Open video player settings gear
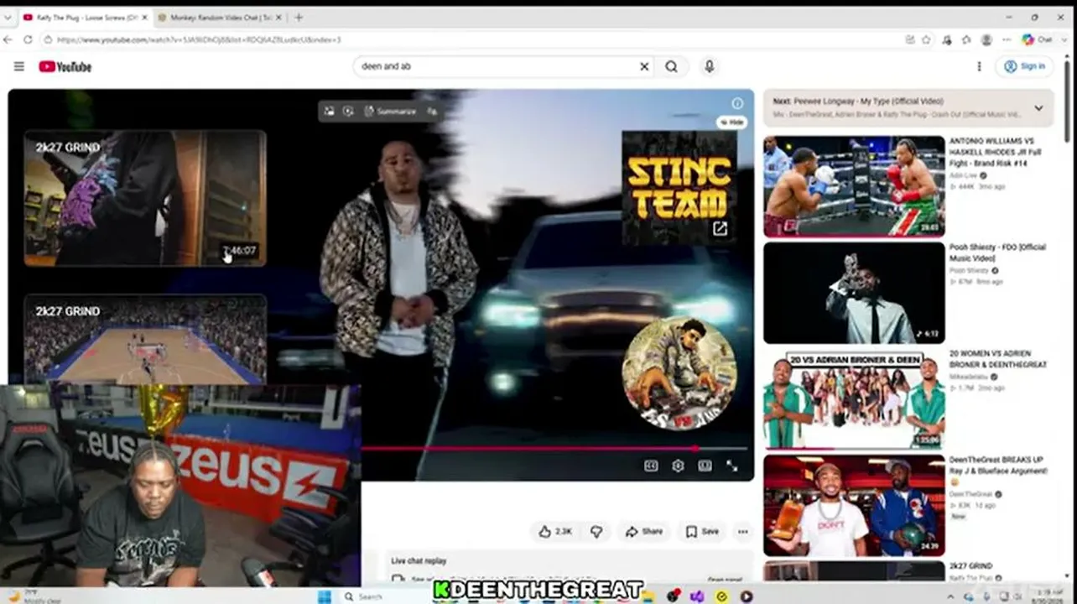Viewport: 1077px width, 604px height. (678, 466)
